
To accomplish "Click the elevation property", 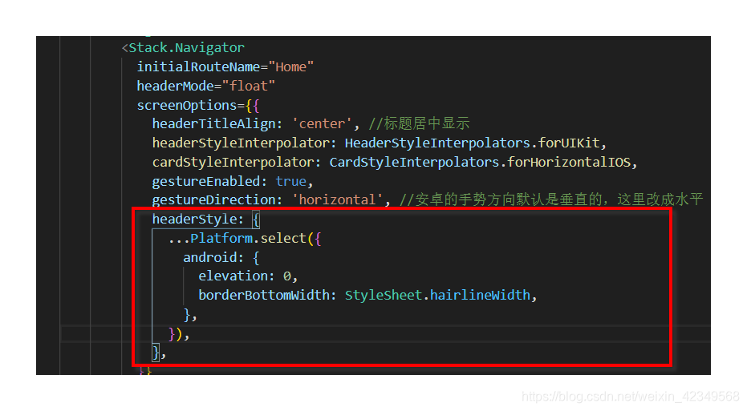I will click(233, 276).
